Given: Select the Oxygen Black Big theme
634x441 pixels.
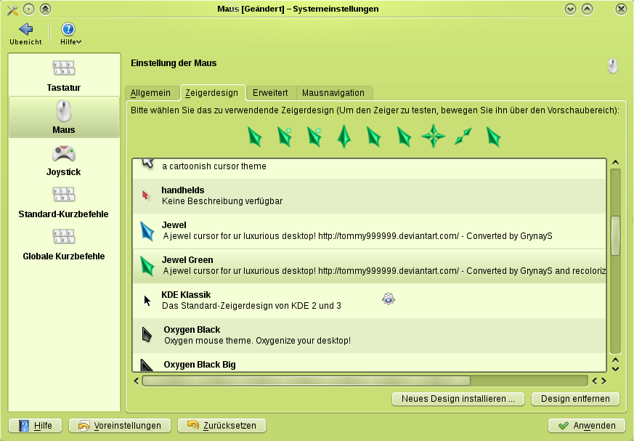Looking at the screenshot, I should tap(369, 363).
